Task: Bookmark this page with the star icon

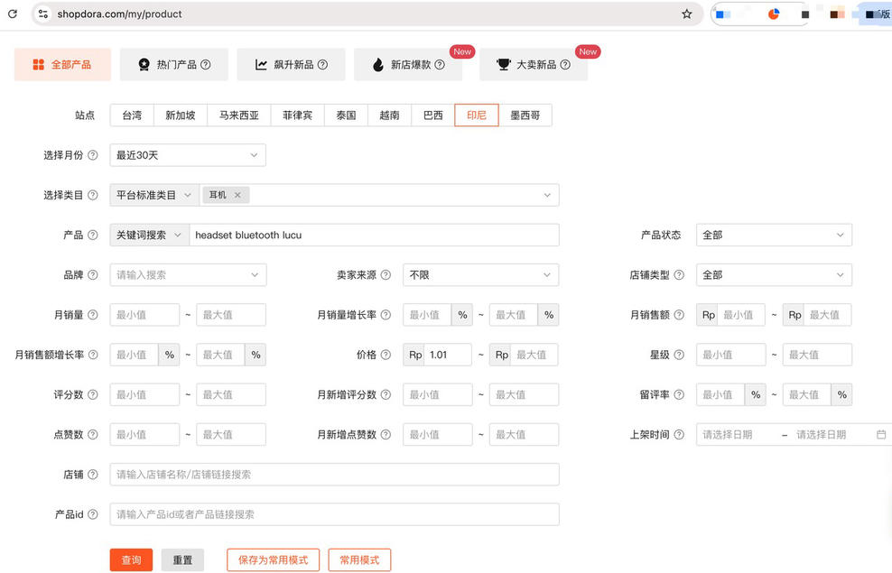Action: pyautogui.click(x=687, y=14)
